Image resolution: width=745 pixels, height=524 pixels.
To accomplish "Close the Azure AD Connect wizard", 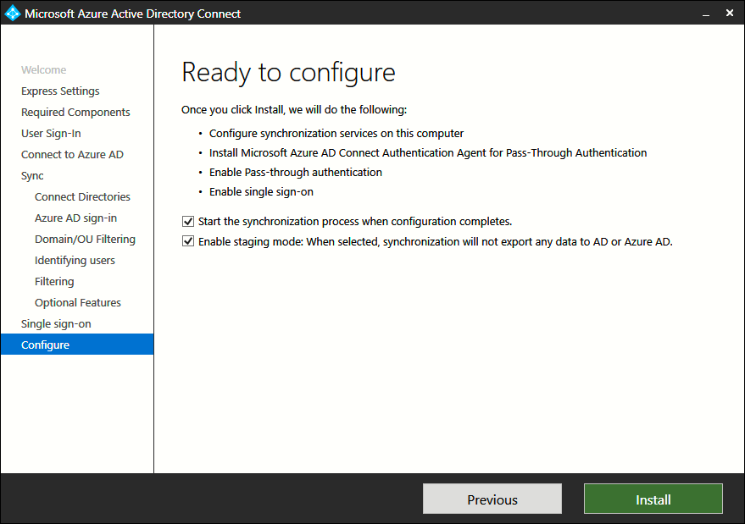I will click(x=729, y=14).
